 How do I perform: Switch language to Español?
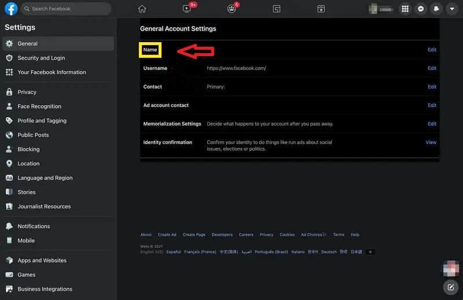(x=174, y=252)
